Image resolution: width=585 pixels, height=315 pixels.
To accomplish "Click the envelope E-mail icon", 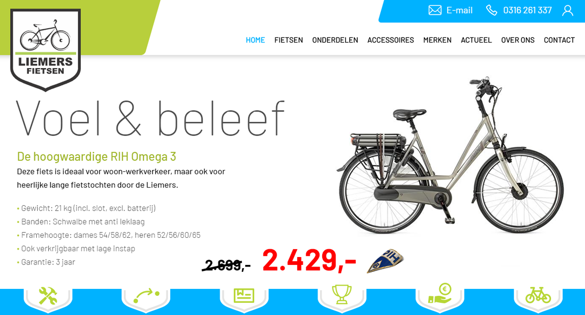I will (x=434, y=10).
